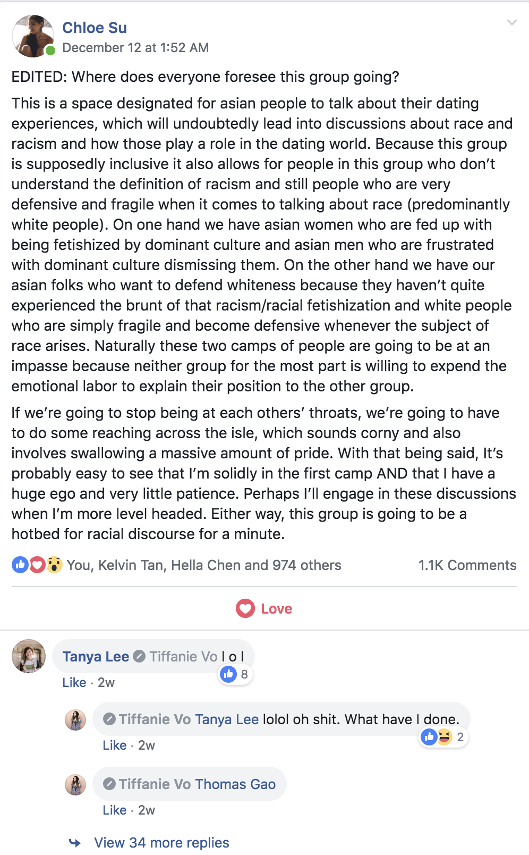Open the post options chevron menu
Image resolution: width=529 pixels, height=855 pixels.
point(511,22)
